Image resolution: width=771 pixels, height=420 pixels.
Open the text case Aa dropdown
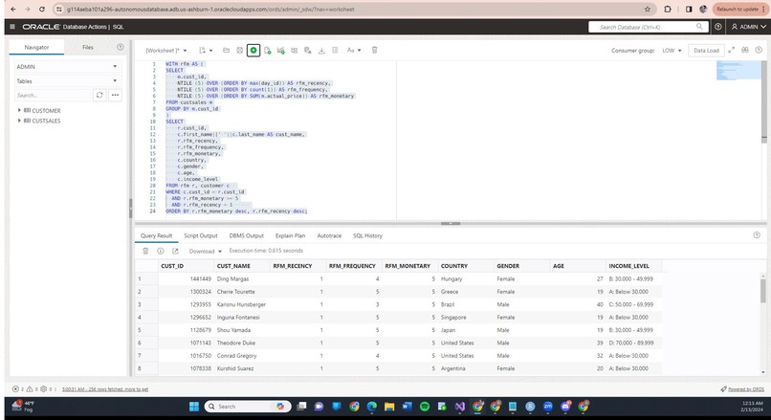[354, 50]
